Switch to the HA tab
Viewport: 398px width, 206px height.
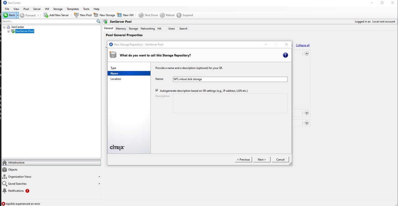point(160,29)
